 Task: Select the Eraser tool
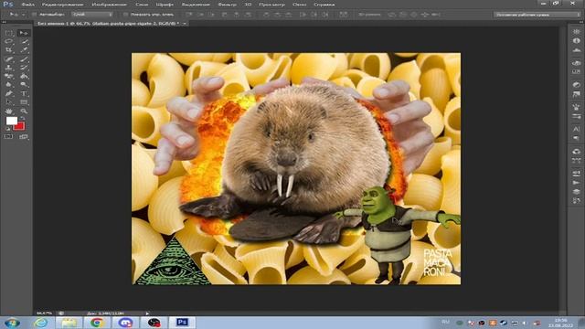coord(8,76)
